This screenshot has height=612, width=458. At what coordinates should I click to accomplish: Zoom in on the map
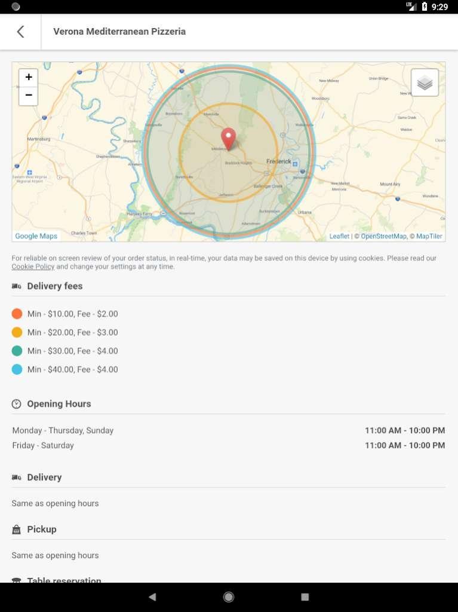coord(29,77)
